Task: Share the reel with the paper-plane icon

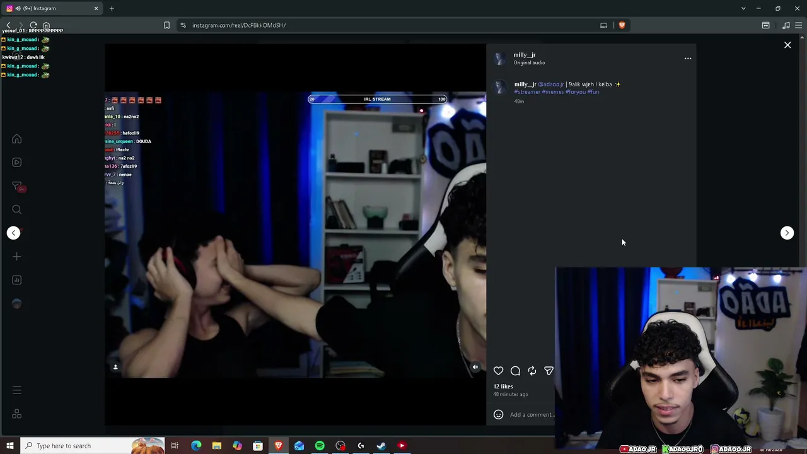Action: (x=549, y=371)
